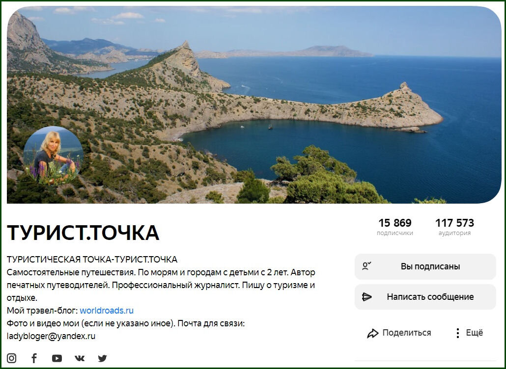Click Написать сообщение button
This screenshot has height=369, width=506.
click(425, 297)
